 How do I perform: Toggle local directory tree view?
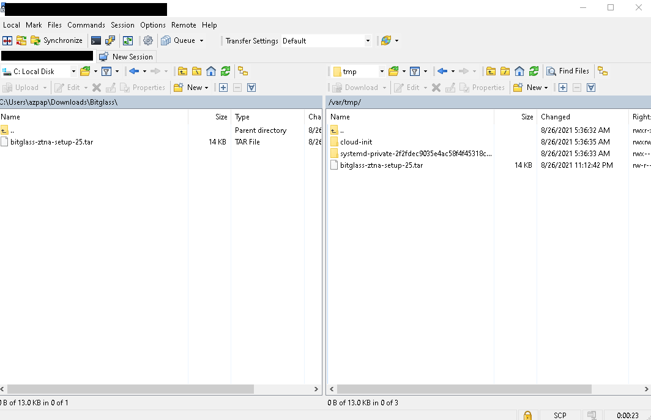coord(243,72)
